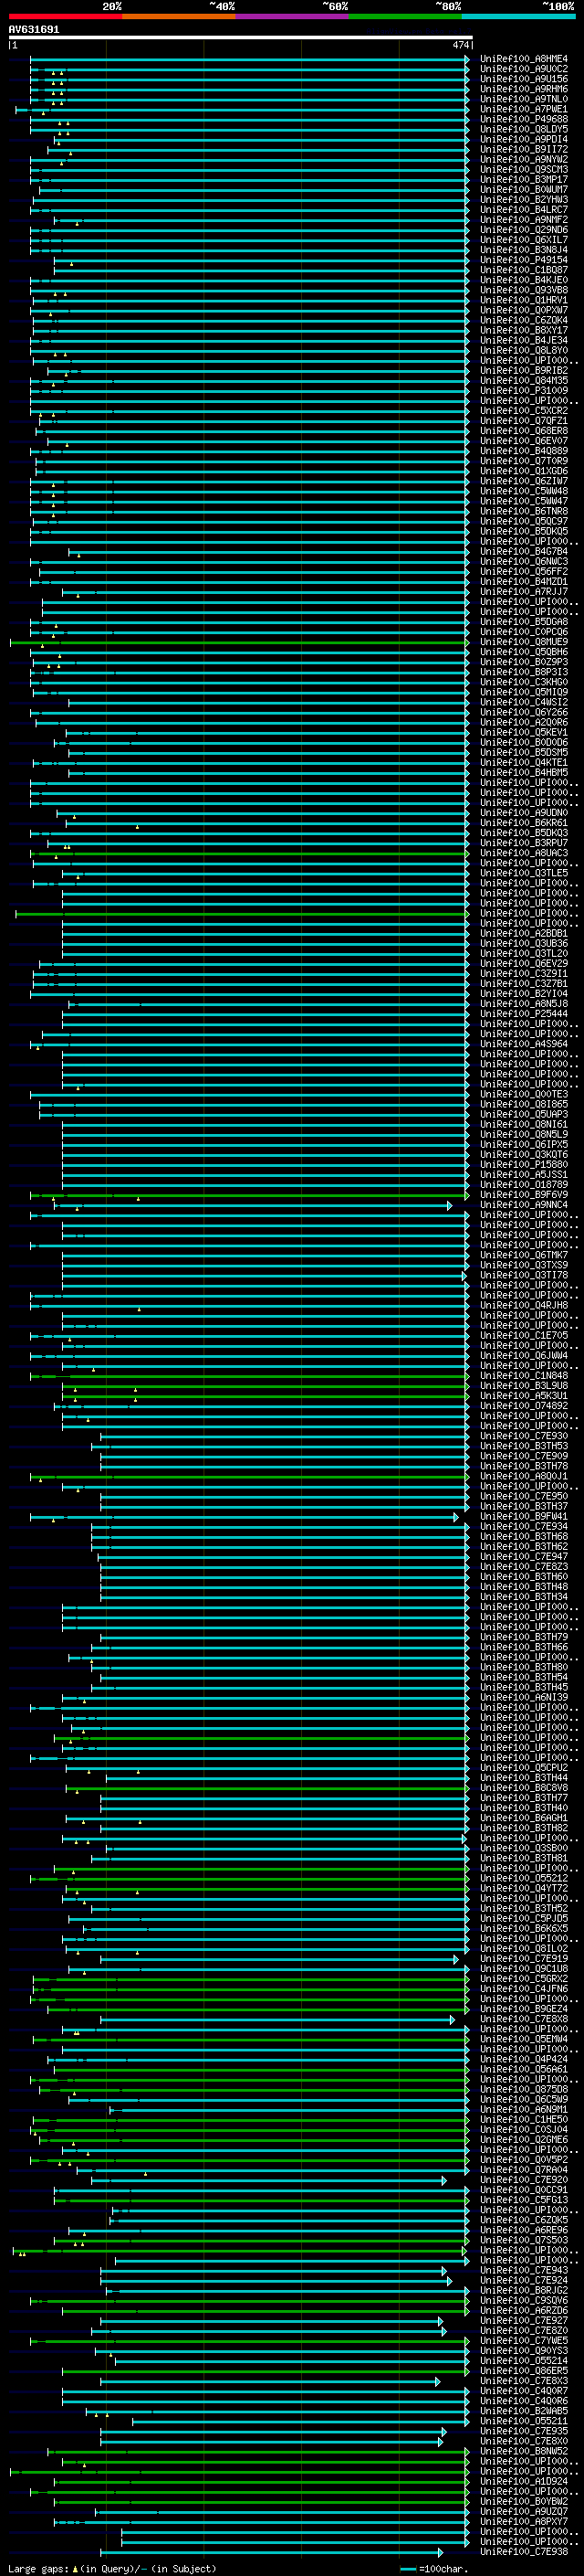Select label UniRef100_Q5KEV1
This screenshot has width=584, height=2576.
(524, 732)
